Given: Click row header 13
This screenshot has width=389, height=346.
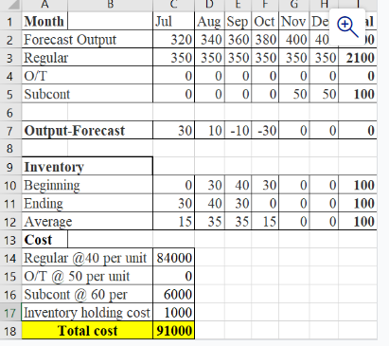Looking at the screenshot, I should (10, 240).
